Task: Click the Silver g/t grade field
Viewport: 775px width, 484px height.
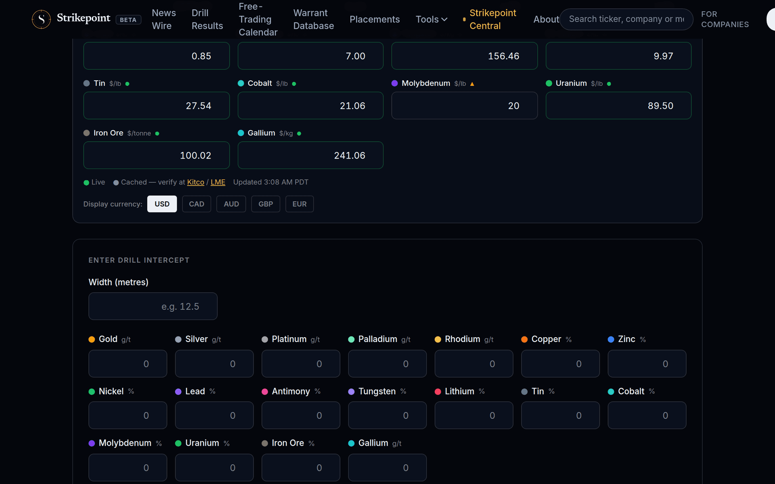Action: [x=214, y=364]
